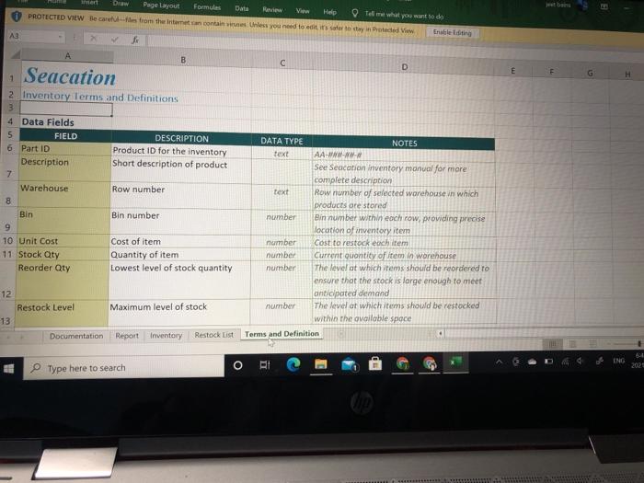Image resolution: width=644 pixels, height=483 pixels.
Task: Open the Review ribbon tab
Action: point(272,9)
